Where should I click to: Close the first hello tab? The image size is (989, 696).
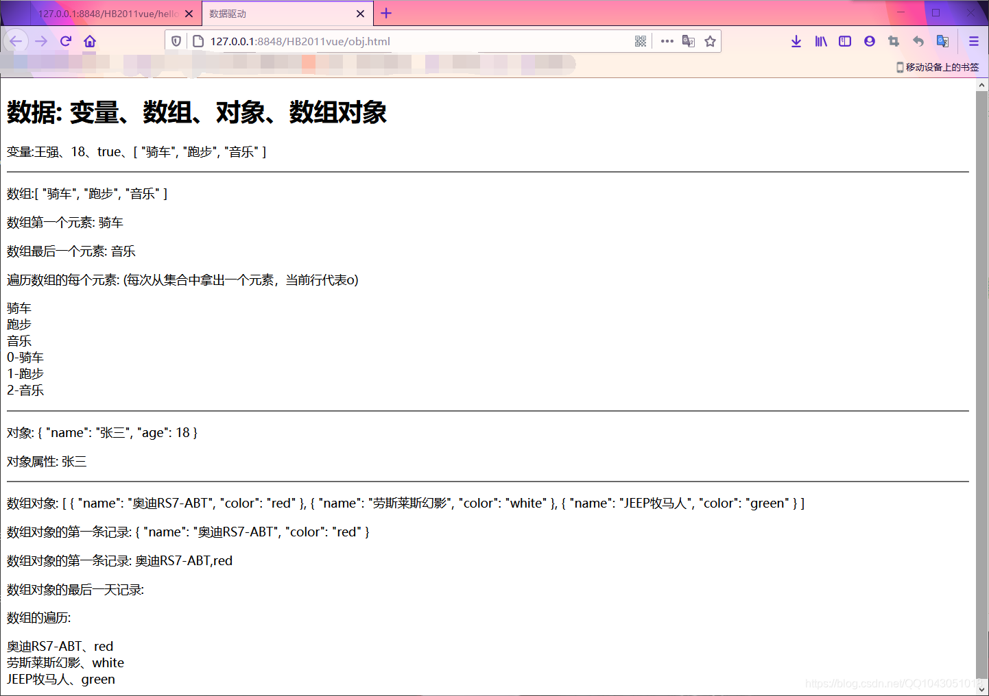tap(189, 14)
